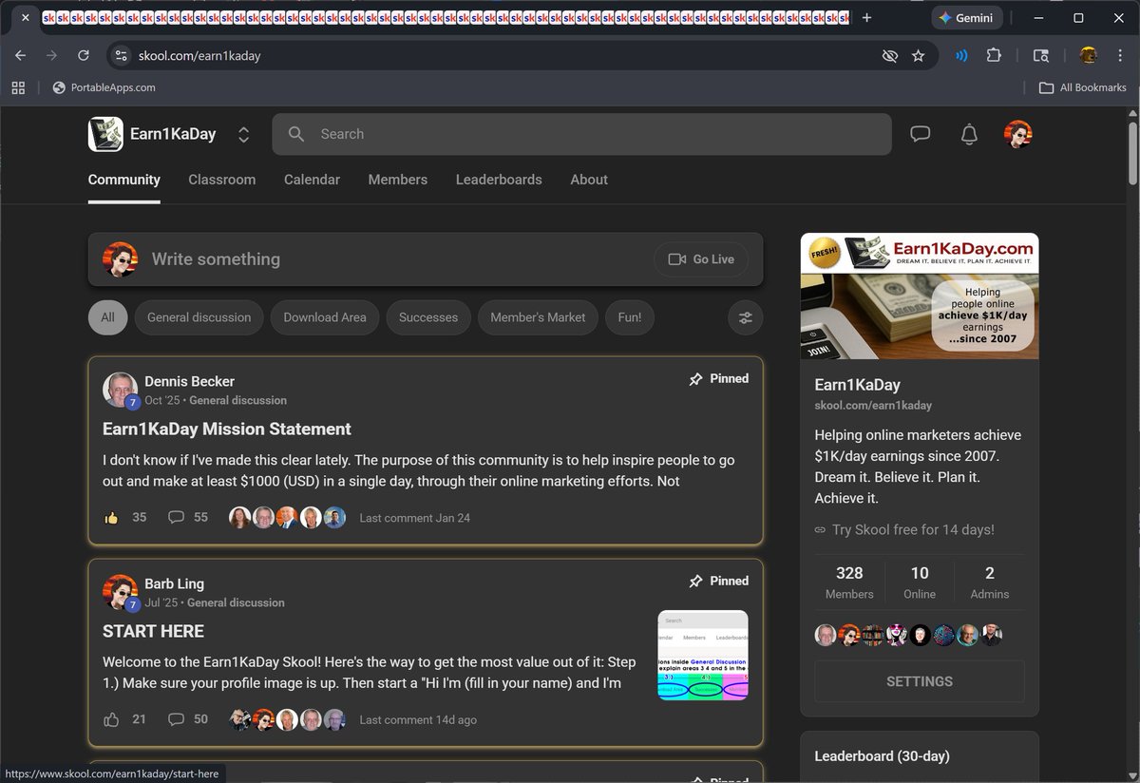Click the media control icon in browser toolbar
The image size is (1140, 783).
(961, 56)
